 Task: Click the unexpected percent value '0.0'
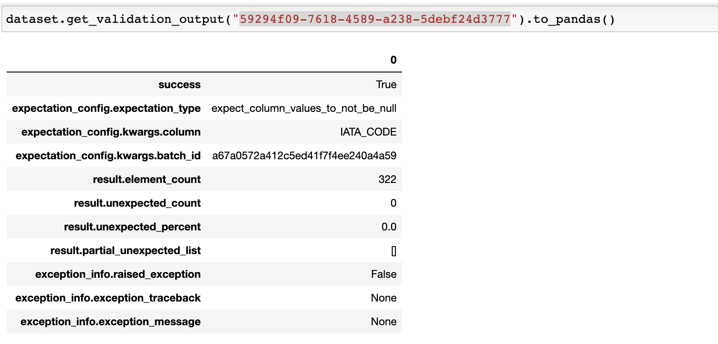tap(389, 227)
